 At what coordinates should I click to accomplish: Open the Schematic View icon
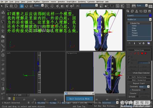coord(122,6)
